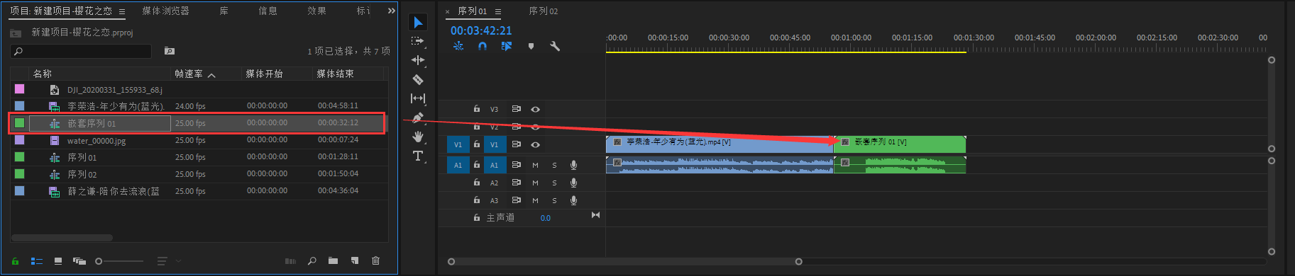Open the 序列 01 panel menu

(x=498, y=12)
